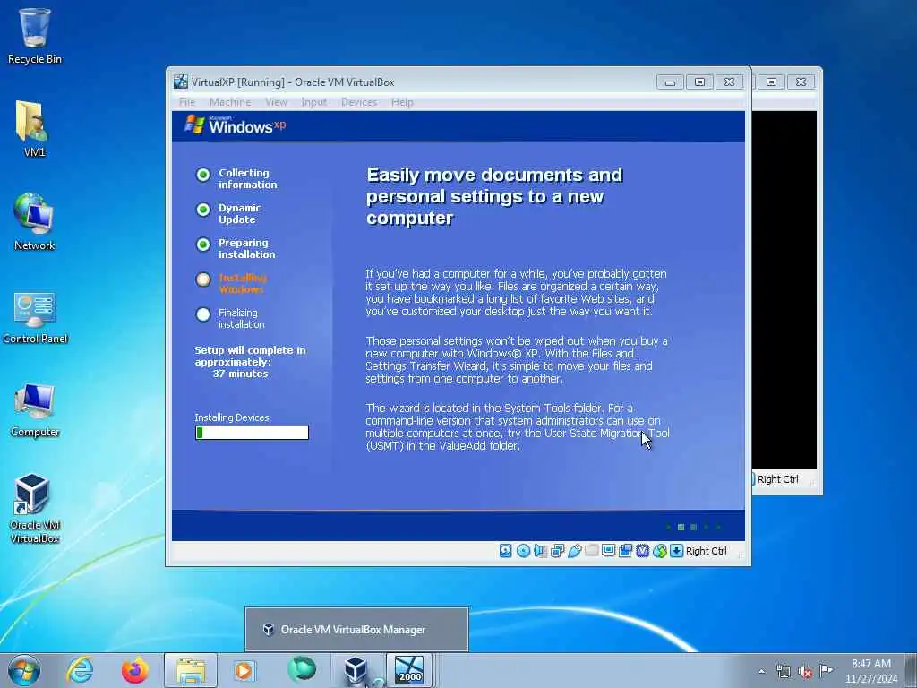Open the Action Center flag icon
The height and width of the screenshot is (688, 917).
[x=827, y=670]
